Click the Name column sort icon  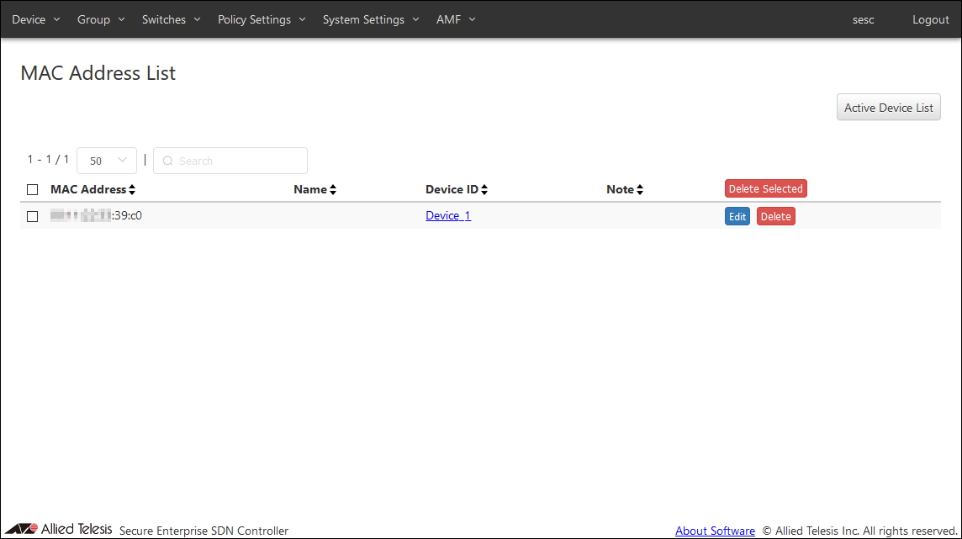point(333,190)
